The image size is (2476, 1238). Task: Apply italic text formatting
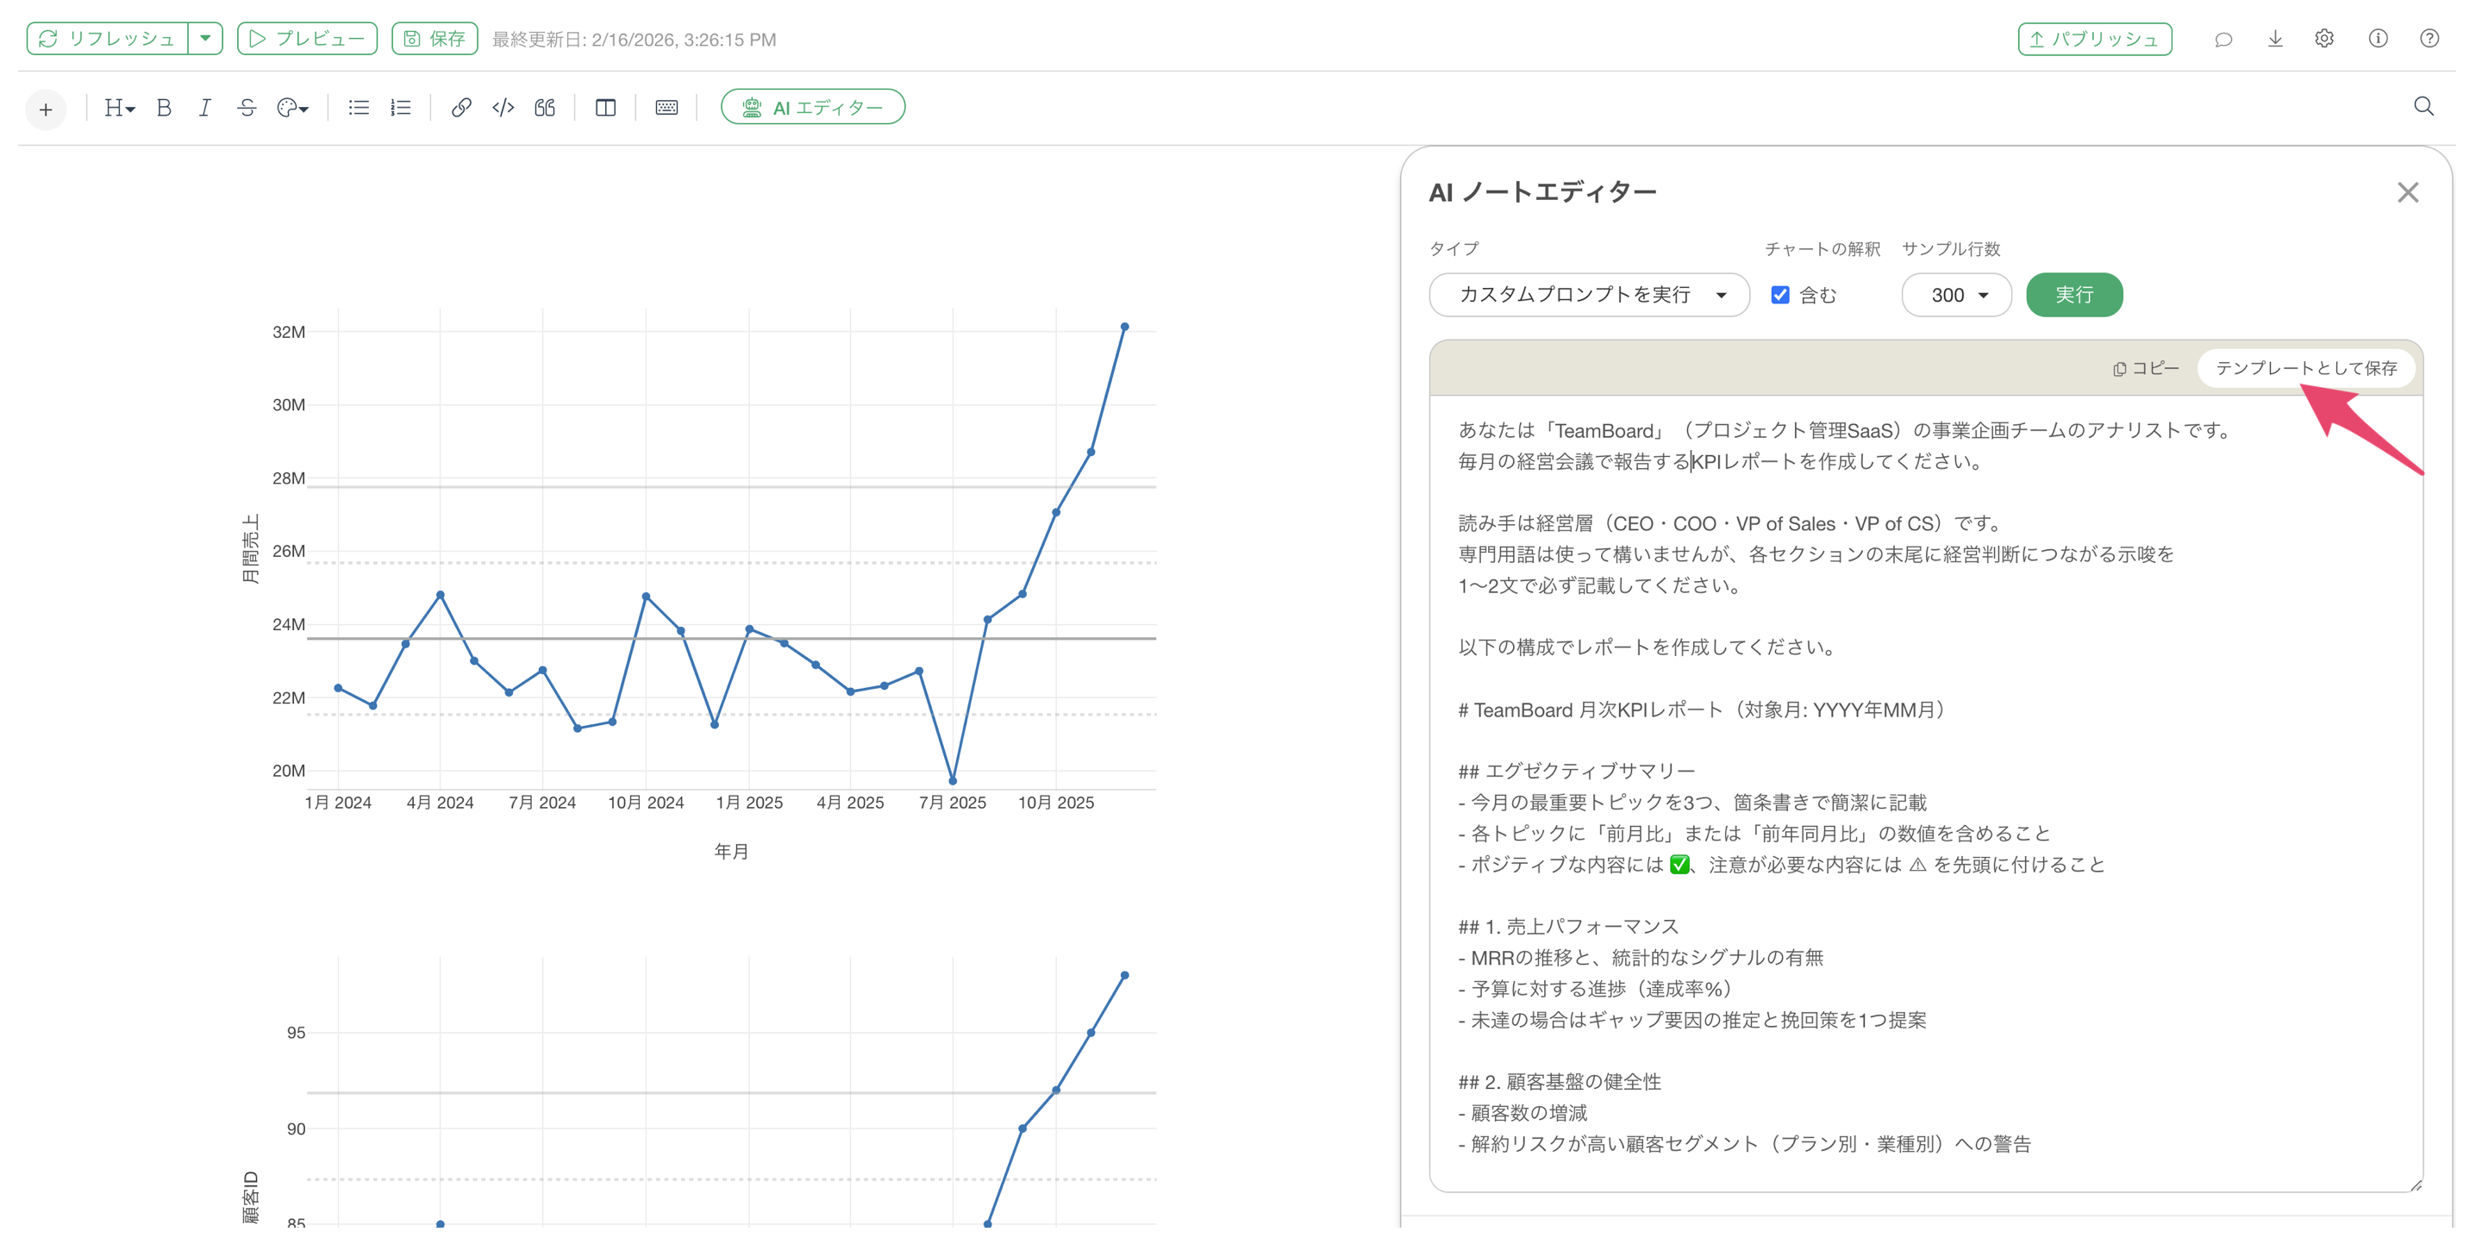[x=204, y=108]
